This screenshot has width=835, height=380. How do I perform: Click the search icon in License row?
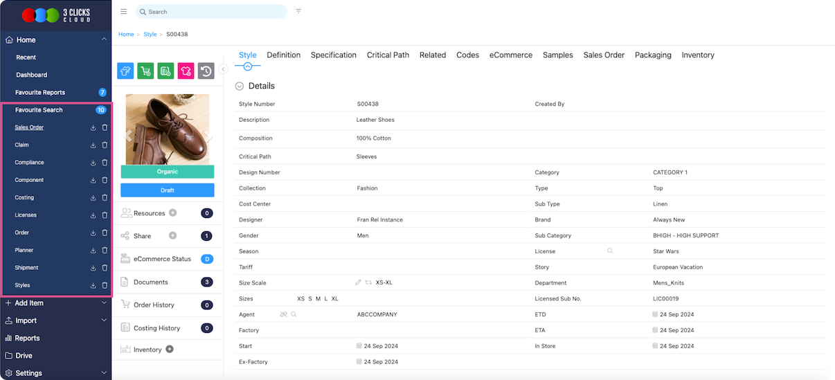[610, 251]
